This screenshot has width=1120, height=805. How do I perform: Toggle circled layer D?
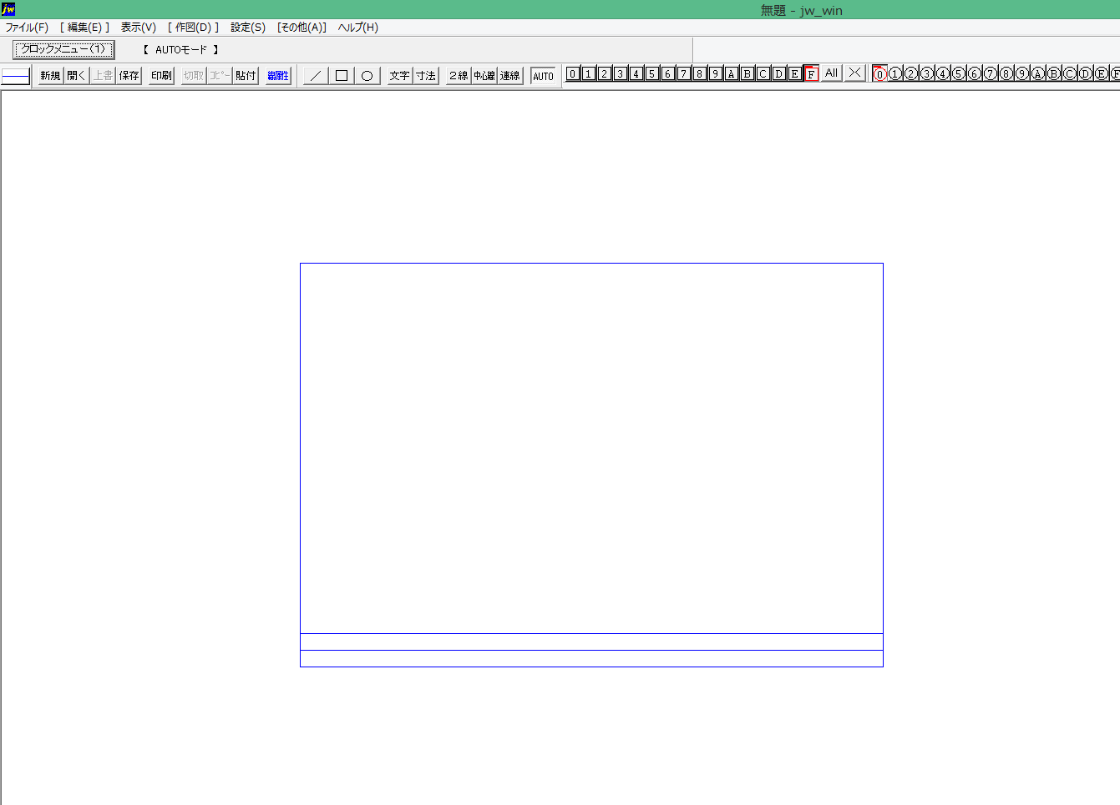click(1086, 73)
